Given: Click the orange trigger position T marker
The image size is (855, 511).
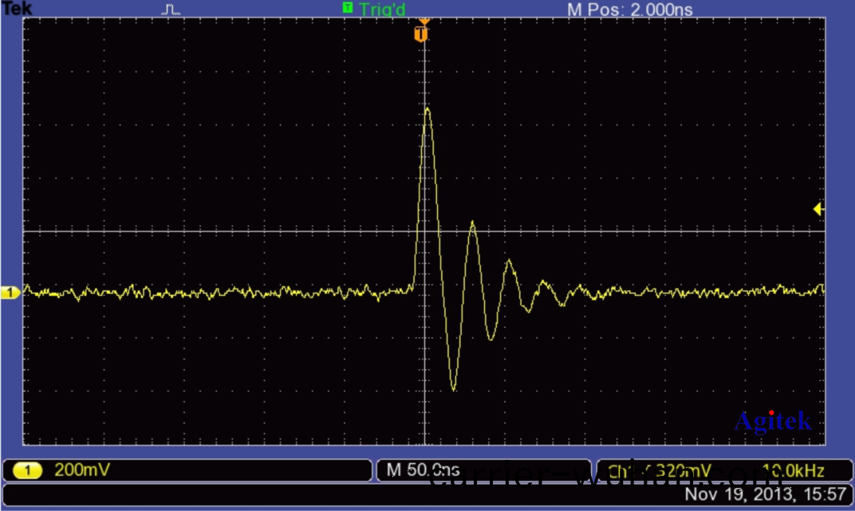Looking at the screenshot, I should [421, 34].
